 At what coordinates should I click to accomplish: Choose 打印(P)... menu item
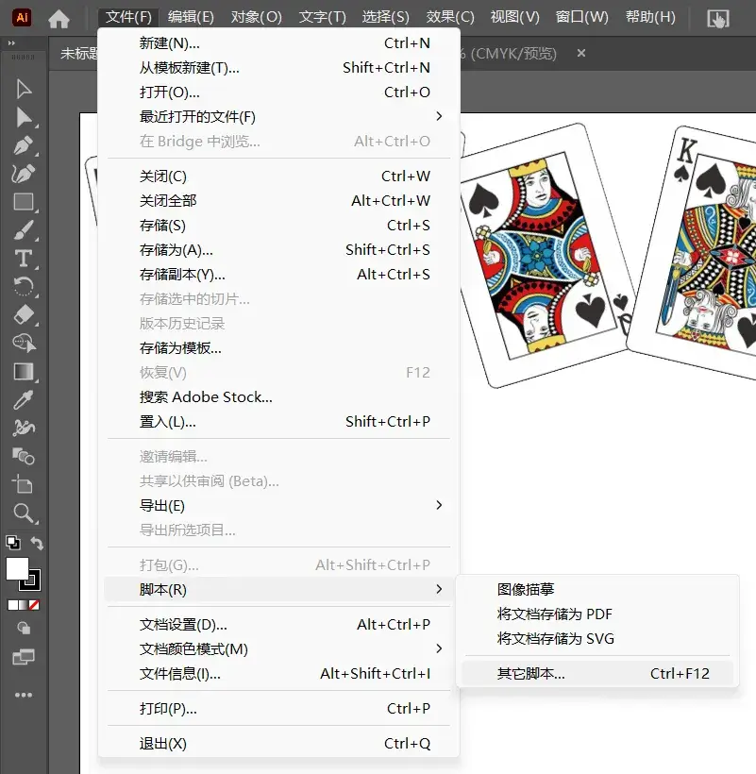pos(278,708)
